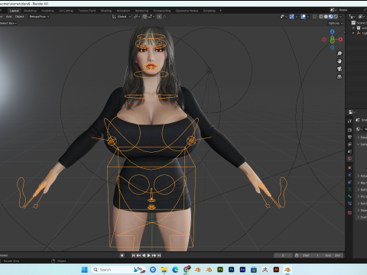This screenshot has height=275, width=367.
Task: Toggle snapping magnet in viewport header
Action: point(145,17)
